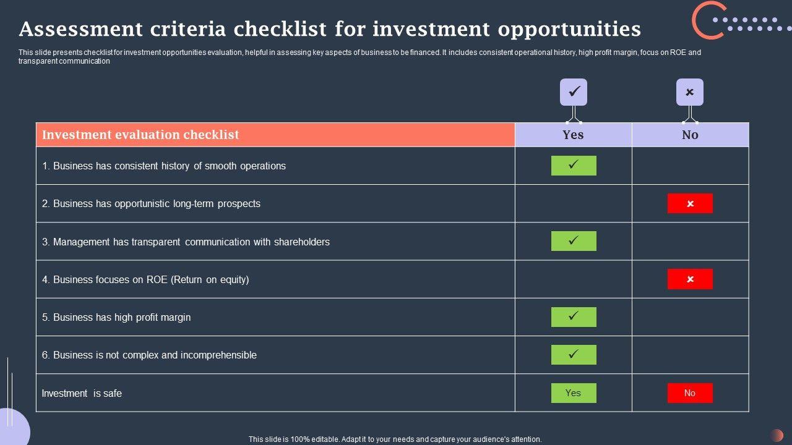Viewport: 792px width, 445px height.
Task: Click the purple semicircle in the bottom-left corner
Action: [x=12, y=428]
